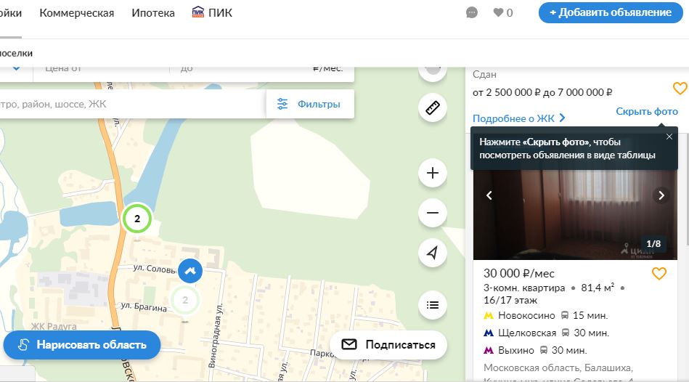This screenshot has height=382, width=689.
Task: Select the faded cluster marker near ул. Брагина
Action: pos(185,300)
